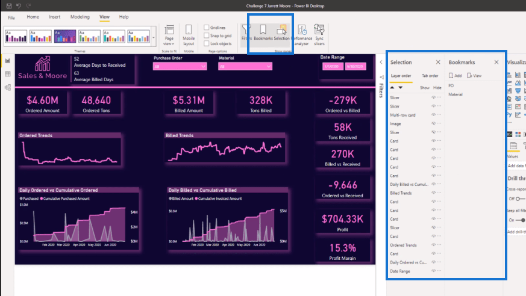Select the PO bookmark

click(451, 85)
